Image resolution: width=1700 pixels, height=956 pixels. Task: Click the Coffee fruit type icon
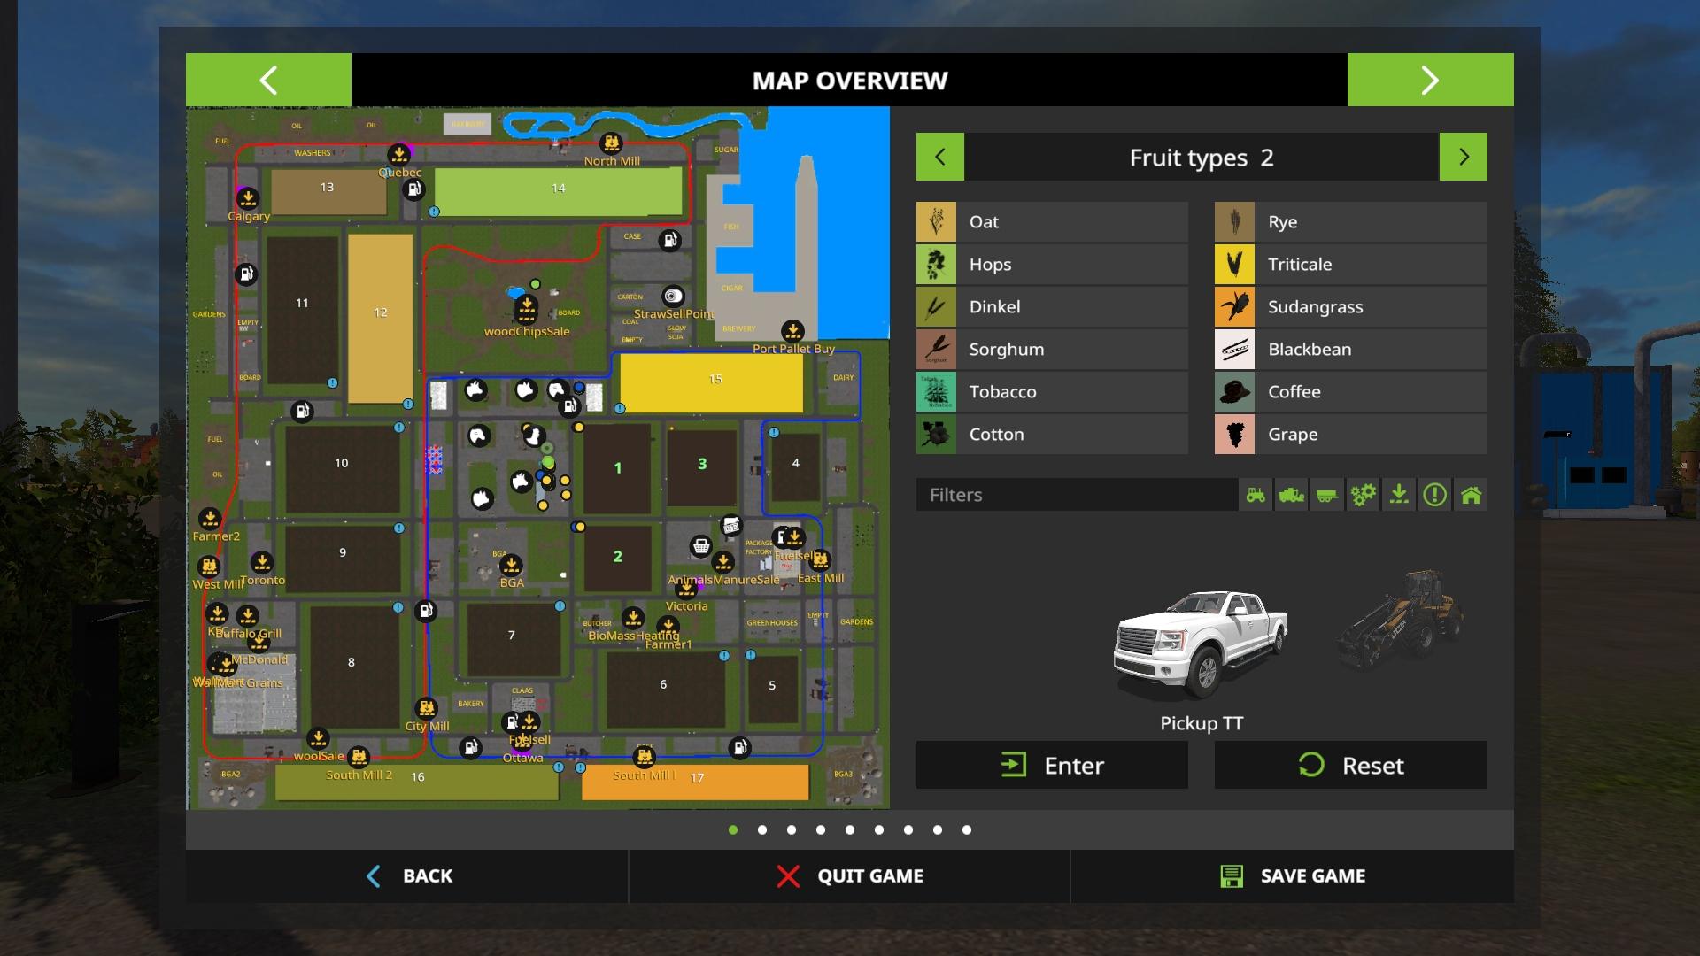[x=1234, y=392]
